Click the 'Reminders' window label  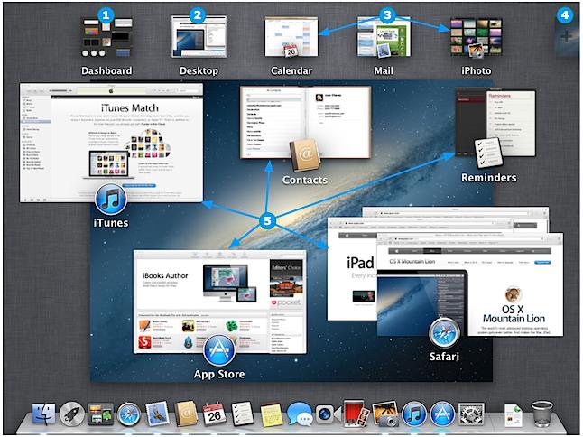tap(488, 178)
